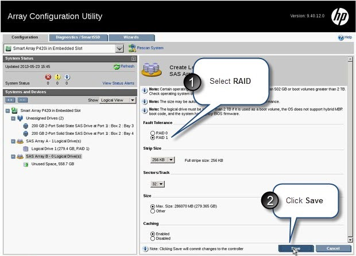
Task: Set Caching to Disabled
Action: point(153,239)
